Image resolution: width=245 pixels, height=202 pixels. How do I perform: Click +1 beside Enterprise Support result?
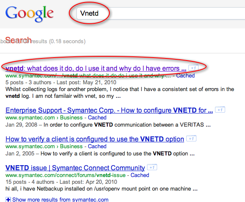coord(220,110)
